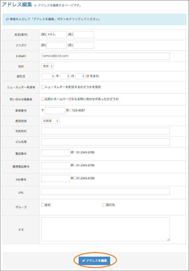The width and height of the screenshot is (189, 271).
Task: Click the E-Mail required field label
Action: coord(21,56)
